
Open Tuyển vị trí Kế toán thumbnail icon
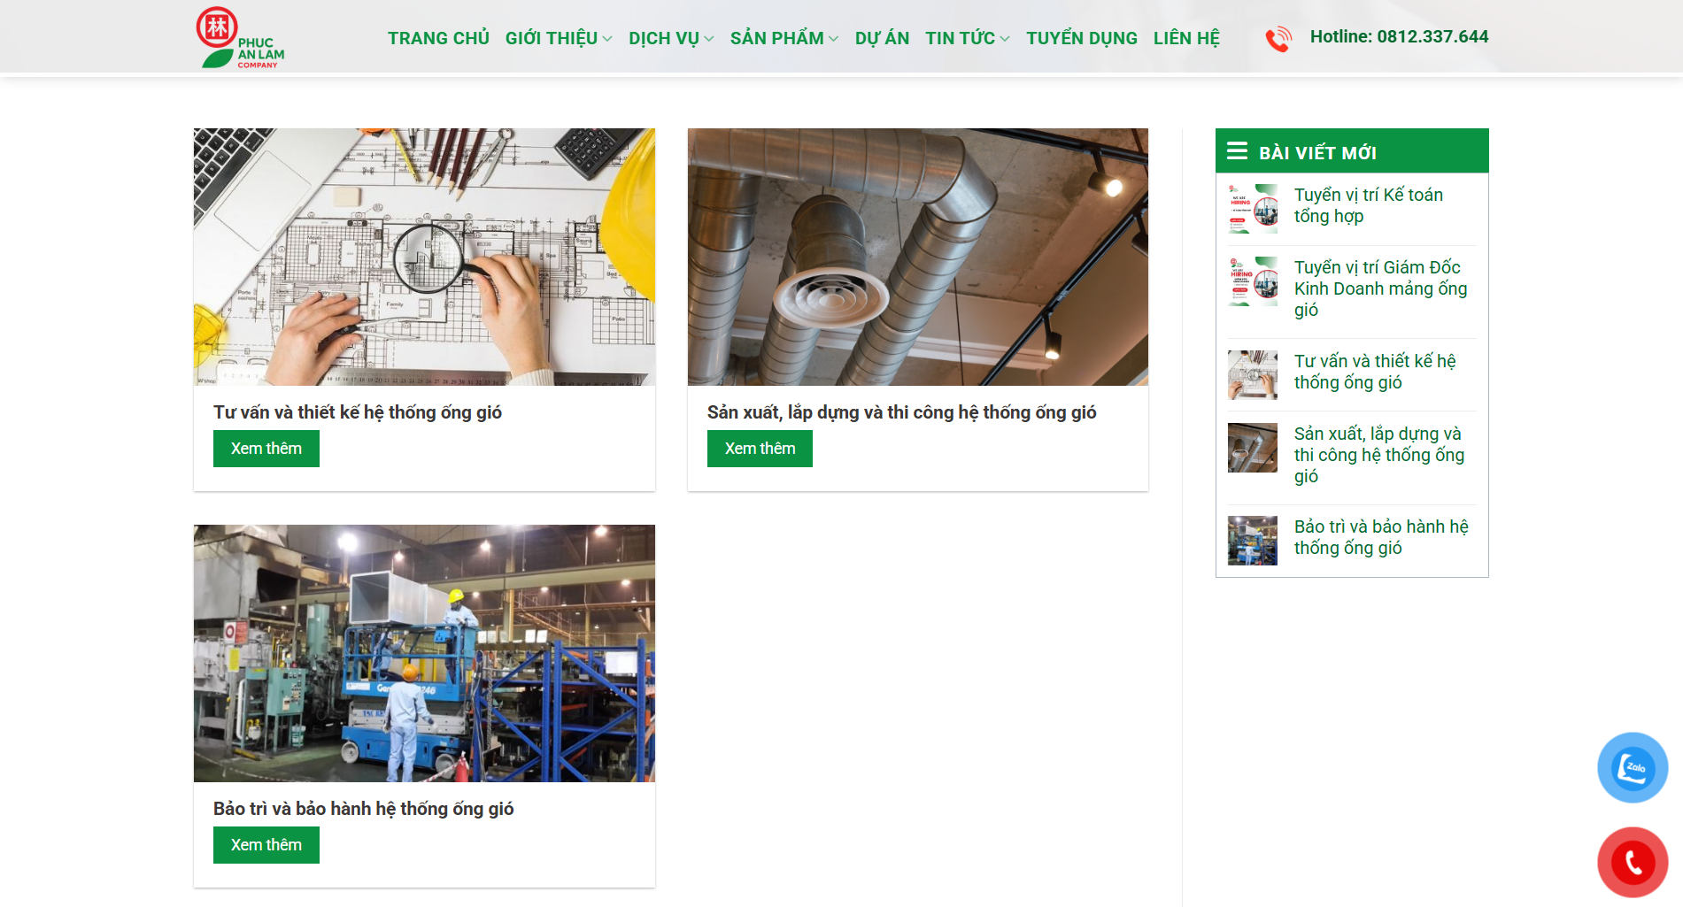click(x=1252, y=209)
